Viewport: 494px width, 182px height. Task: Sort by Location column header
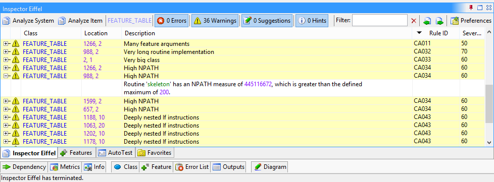pyautogui.click(x=102, y=33)
